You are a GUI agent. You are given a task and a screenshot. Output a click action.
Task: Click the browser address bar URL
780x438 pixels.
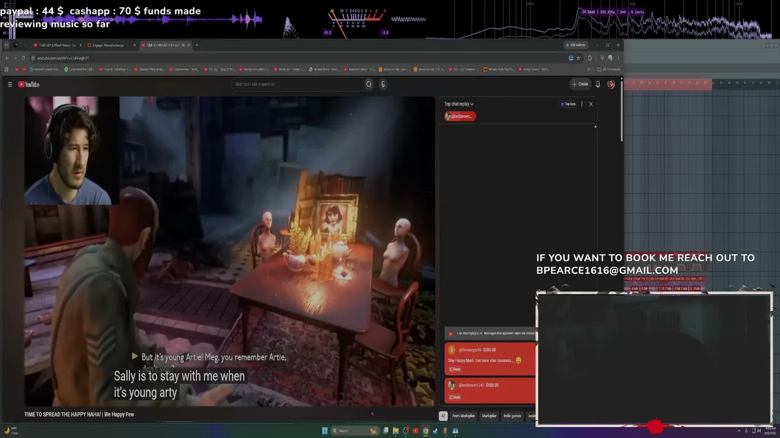(x=63, y=58)
